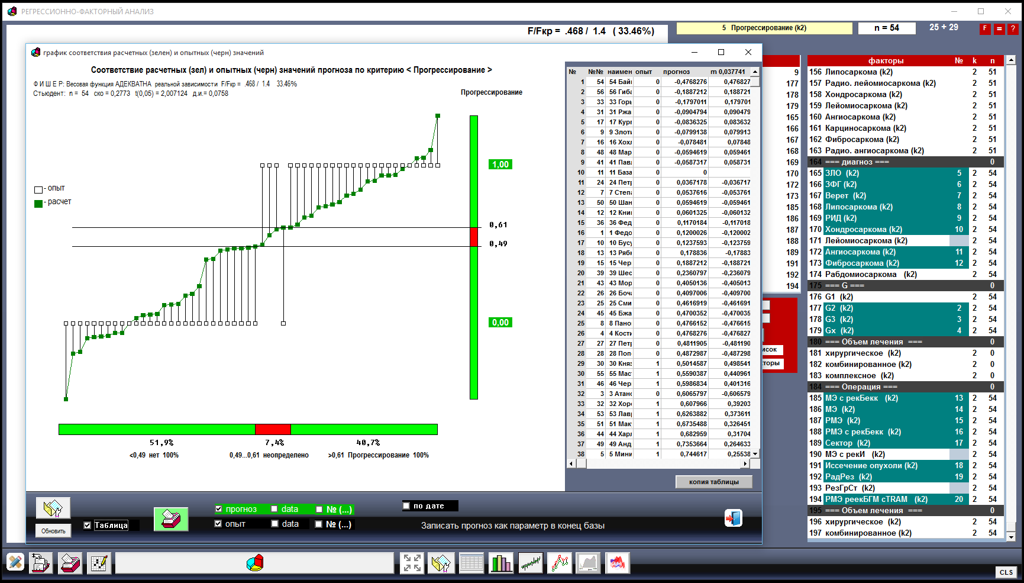The width and height of the screenshot is (1024, 583).
Task: Click the pie chart button in bottom toolbar
Action: 254,563
